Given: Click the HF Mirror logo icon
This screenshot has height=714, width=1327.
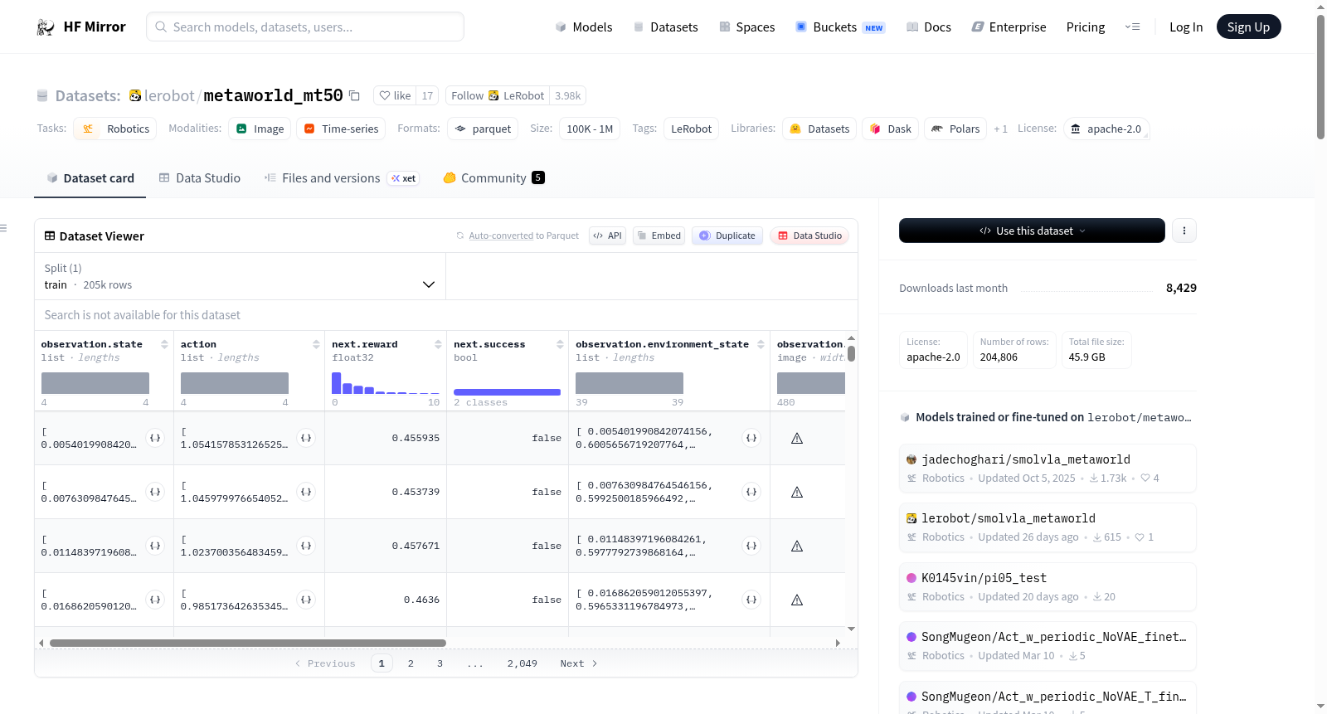Looking at the screenshot, I should pos(46,27).
